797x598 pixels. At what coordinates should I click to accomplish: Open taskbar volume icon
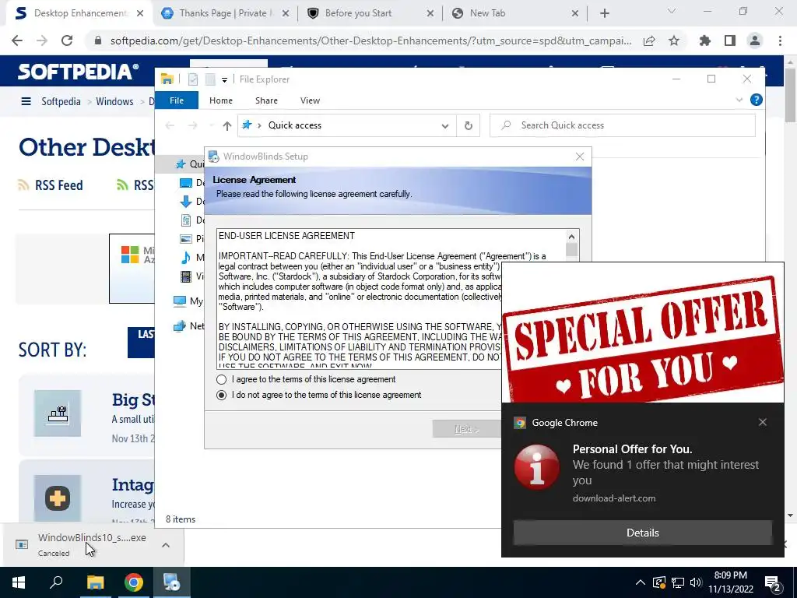[695, 582]
